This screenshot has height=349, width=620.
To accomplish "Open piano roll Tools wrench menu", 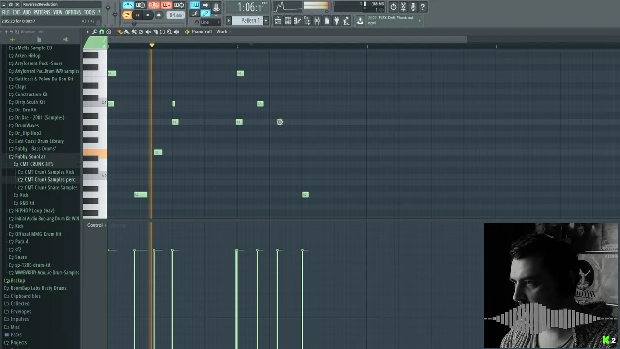I will [x=94, y=32].
